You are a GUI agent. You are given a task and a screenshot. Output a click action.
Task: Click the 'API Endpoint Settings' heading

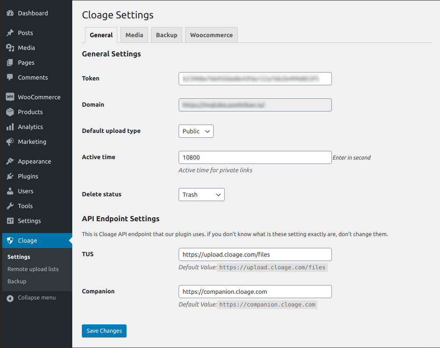121,219
